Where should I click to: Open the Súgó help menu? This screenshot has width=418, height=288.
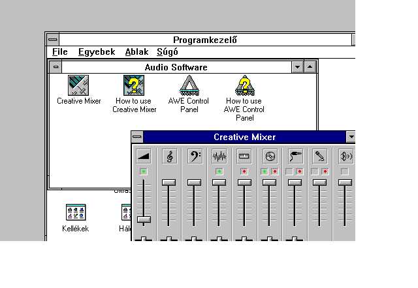pyautogui.click(x=167, y=52)
